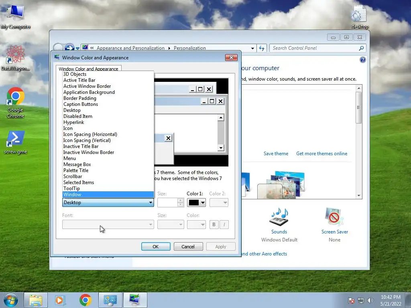
Task: Click preview scrollbar down arrow in dialog
Action: pyautogui.click(x=221, y=148)
